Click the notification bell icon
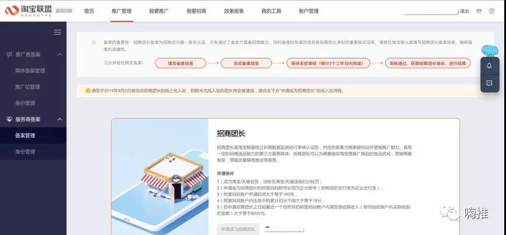 (x=489, y=66)
